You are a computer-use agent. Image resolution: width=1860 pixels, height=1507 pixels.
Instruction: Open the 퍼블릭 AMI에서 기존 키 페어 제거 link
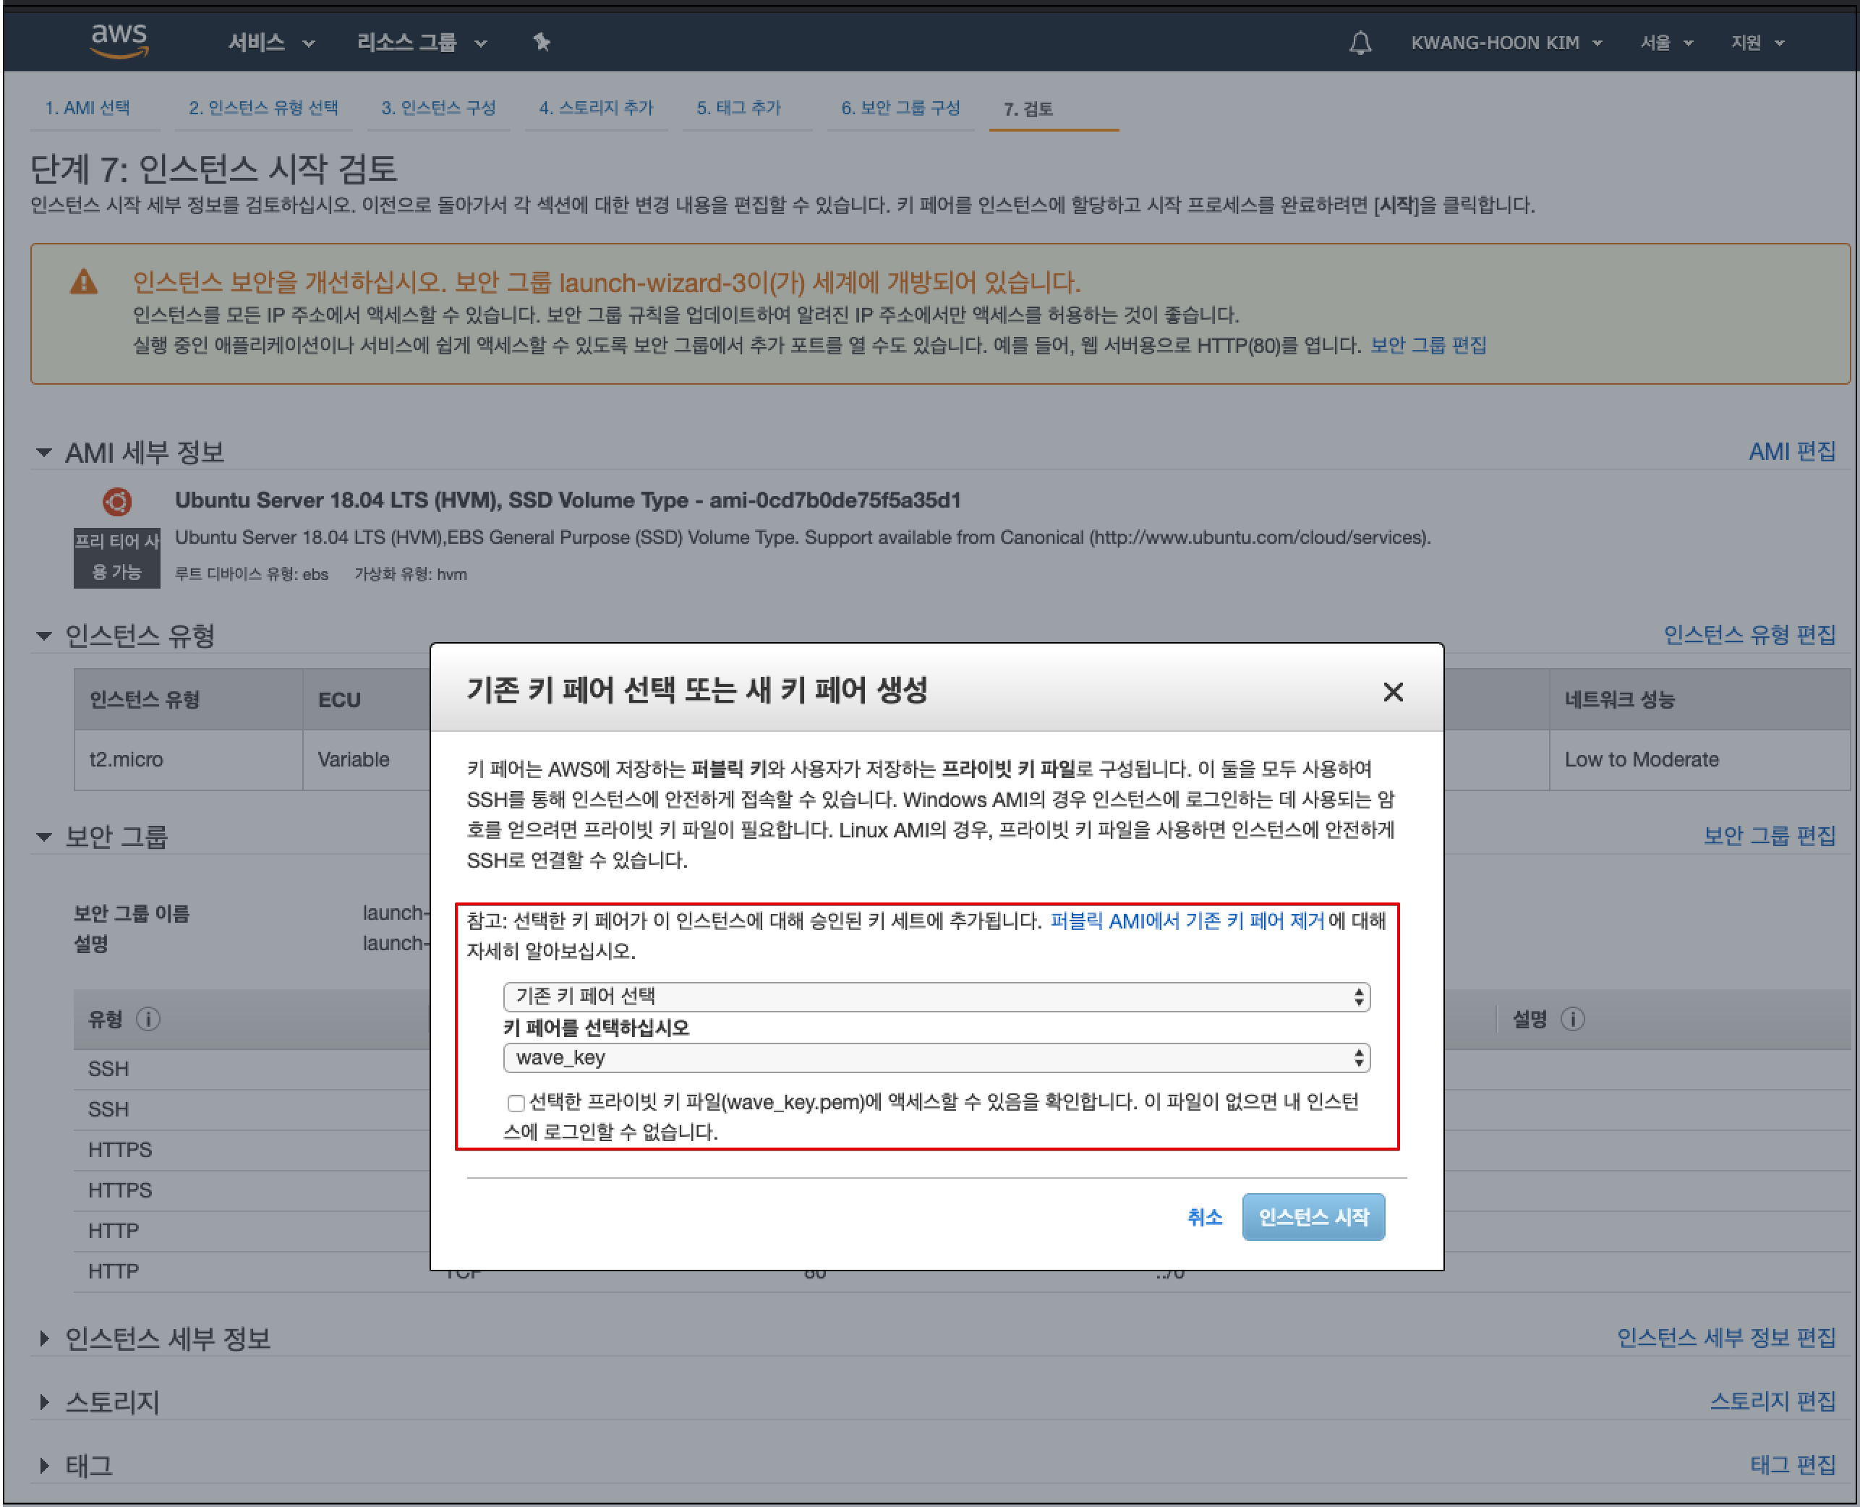click(1187, 920)
